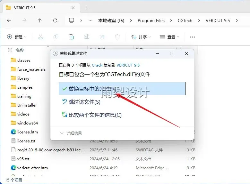Open the 查看 view dropdown
Viewport: 250px width, 184px height.
[x=169, y=37]
